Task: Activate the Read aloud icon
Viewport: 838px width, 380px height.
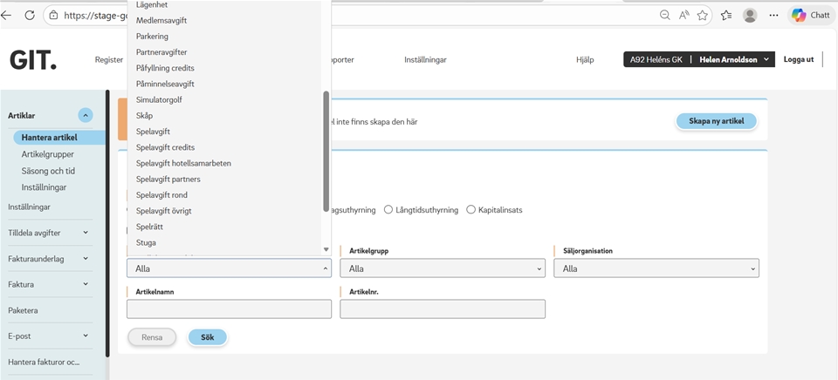Action: coord(683,15)
